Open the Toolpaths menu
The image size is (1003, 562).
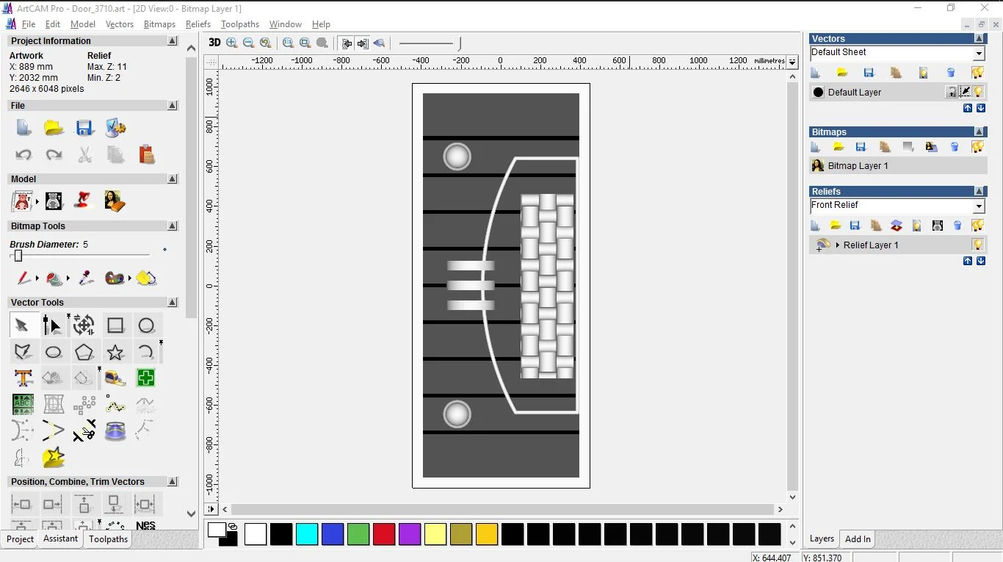tap(239, 24)
